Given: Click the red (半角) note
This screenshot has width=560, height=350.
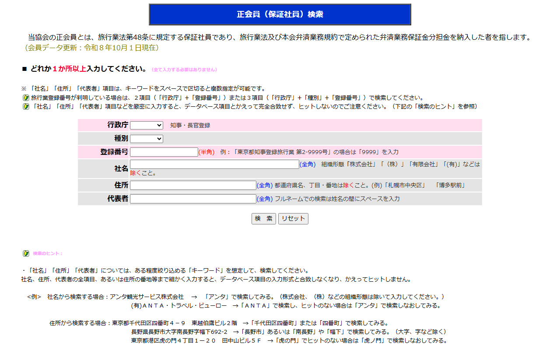Looking at the screenshot, I should [206, 152].
